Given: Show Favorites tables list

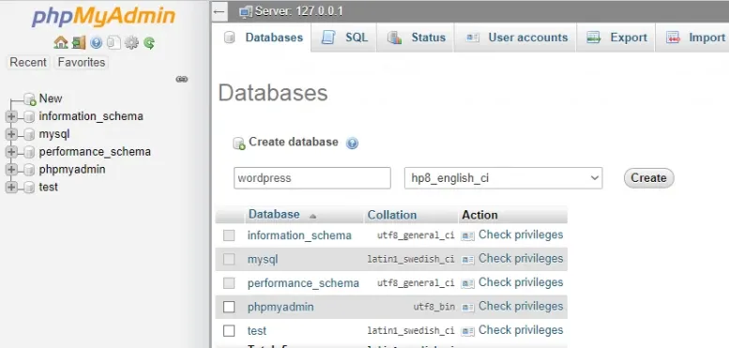Looking at the screenshot, I should click(x=82, y=62).
